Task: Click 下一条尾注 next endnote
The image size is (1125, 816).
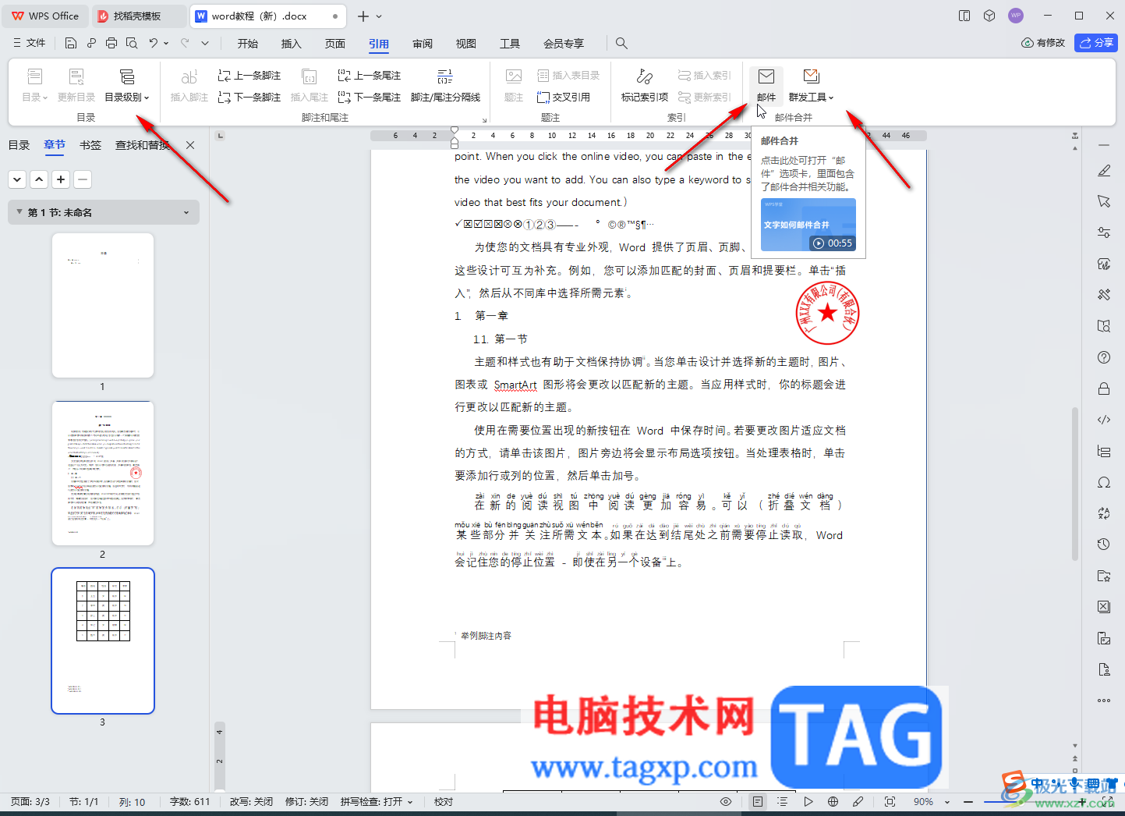Action: tap(370, 98)
